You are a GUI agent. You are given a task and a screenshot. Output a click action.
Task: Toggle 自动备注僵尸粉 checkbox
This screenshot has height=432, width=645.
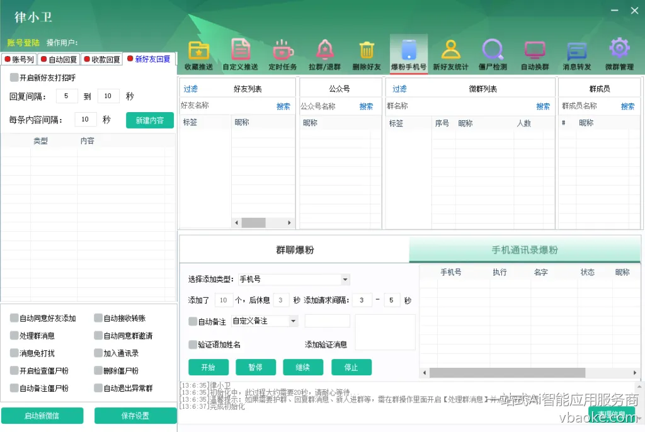pyautogui.click(x=14, y=388)
